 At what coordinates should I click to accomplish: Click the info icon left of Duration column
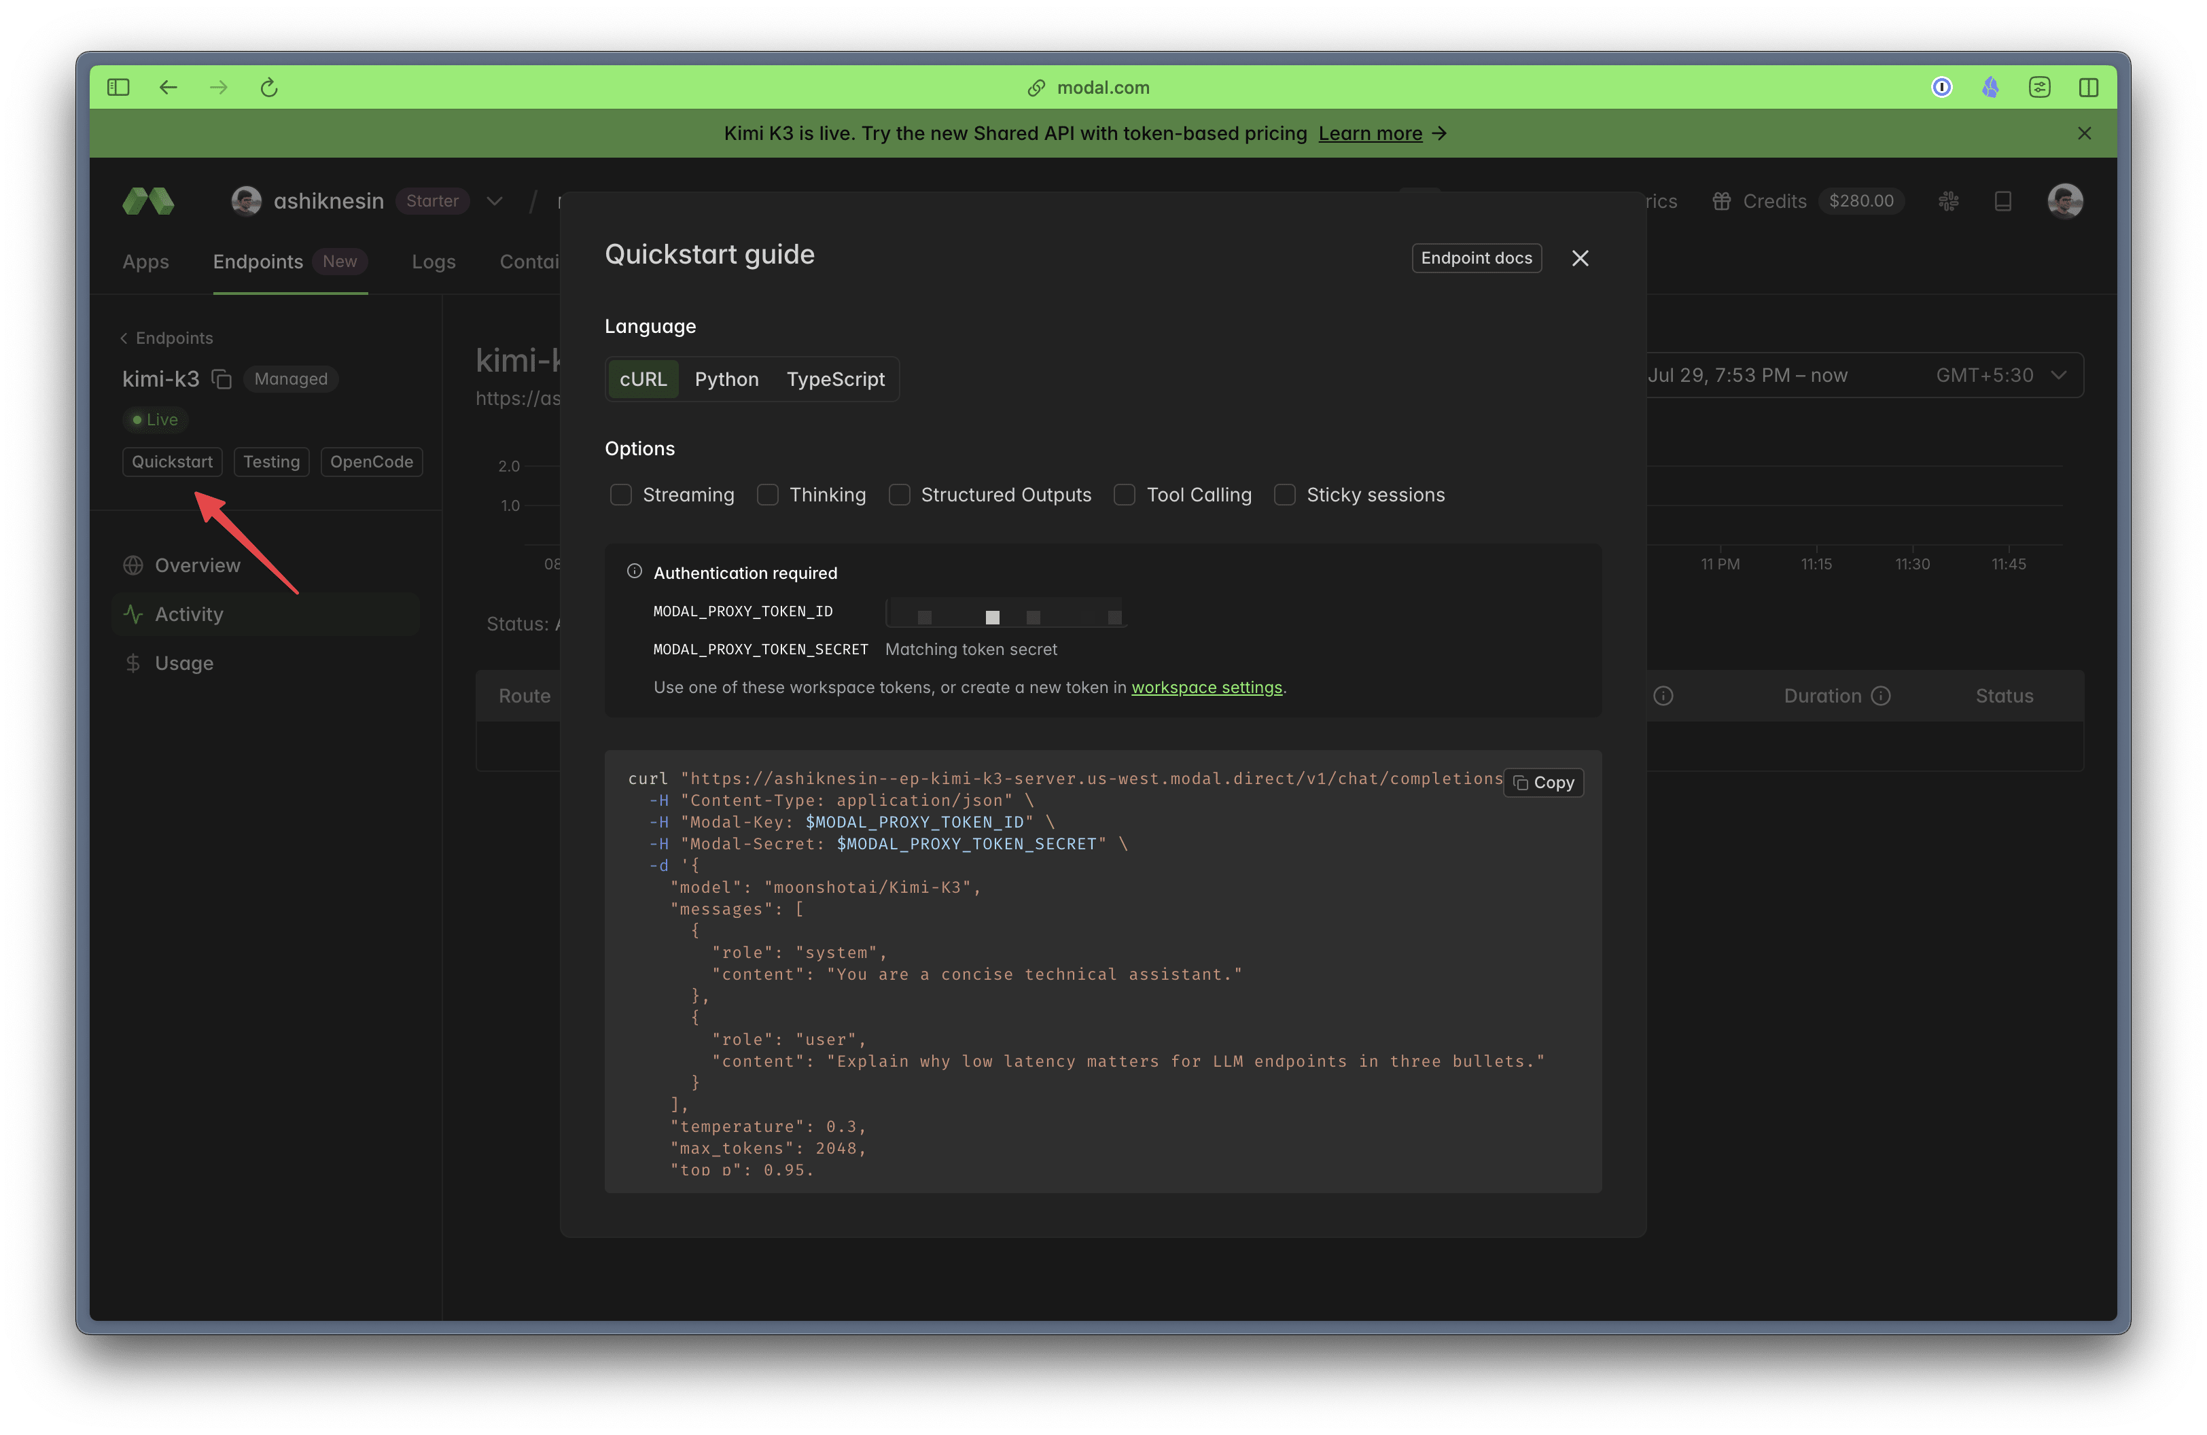pyautogui.click(x=1663, y=696)
